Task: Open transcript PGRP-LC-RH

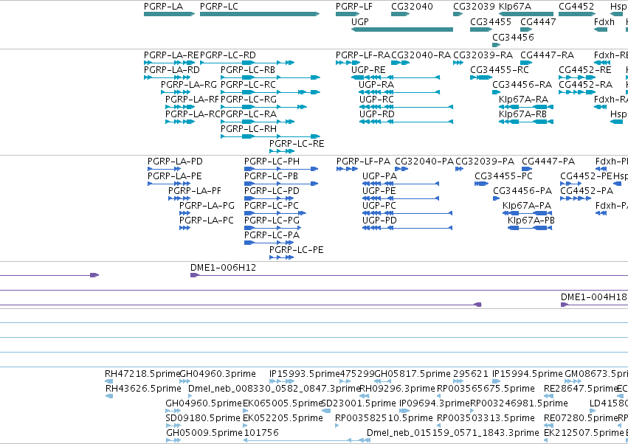Action: pos(270,136)
